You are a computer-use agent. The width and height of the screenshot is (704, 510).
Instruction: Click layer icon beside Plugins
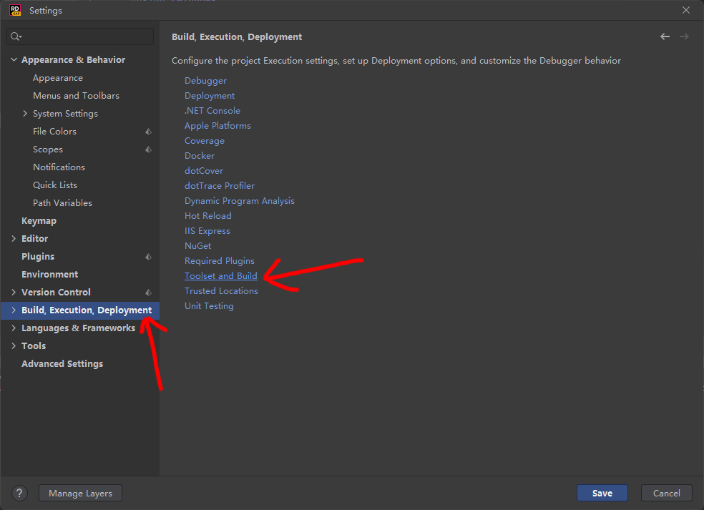(149, 257)
